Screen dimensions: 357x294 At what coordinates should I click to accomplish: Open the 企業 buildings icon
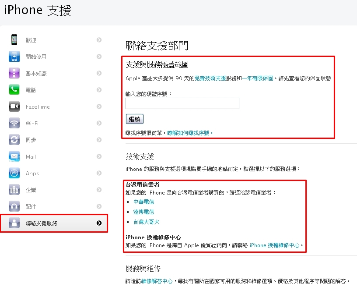[14, 190]
